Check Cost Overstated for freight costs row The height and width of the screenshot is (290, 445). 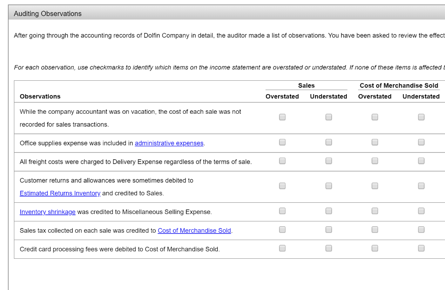pyautogui.click(x=375, y=161)
